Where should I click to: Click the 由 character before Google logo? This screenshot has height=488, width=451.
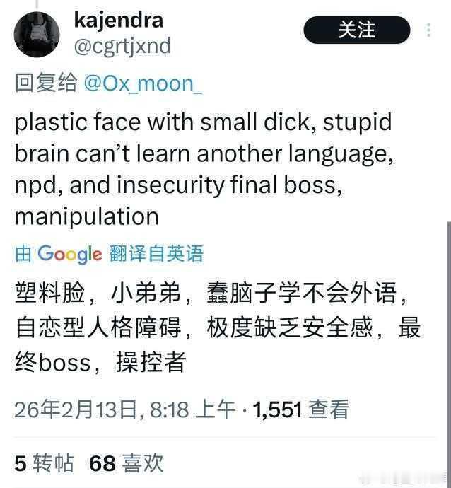coord(23,254)
